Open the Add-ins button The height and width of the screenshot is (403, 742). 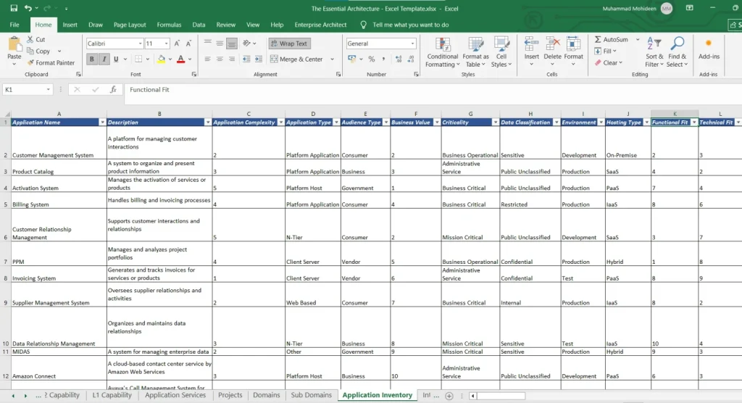coord(709,49)
